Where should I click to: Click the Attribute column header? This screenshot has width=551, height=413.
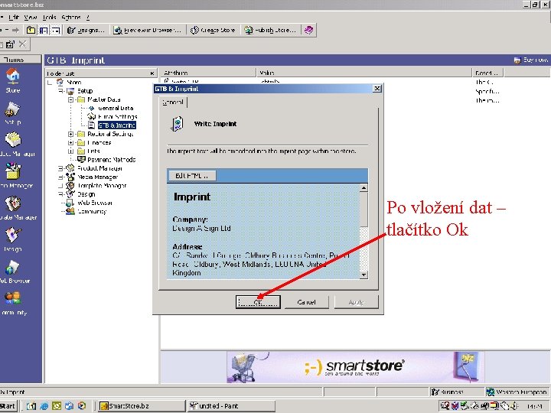coord(208,73)
